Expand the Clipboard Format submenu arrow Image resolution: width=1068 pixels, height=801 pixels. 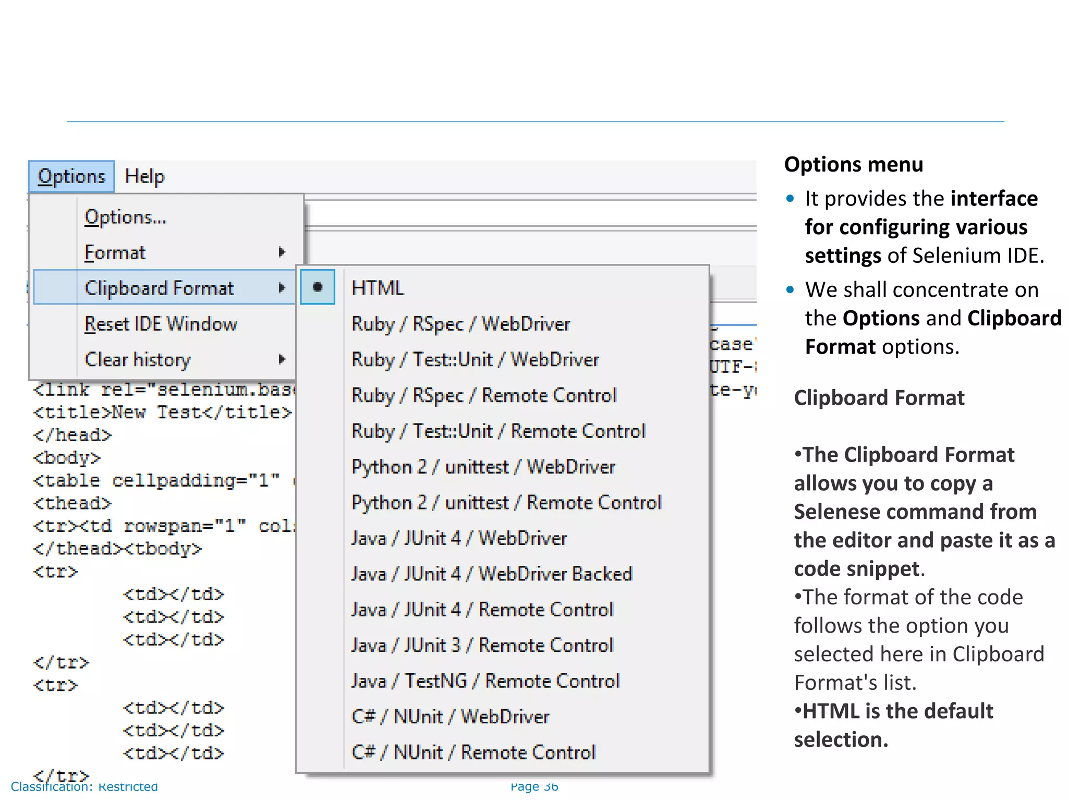(x=282, y=288)
